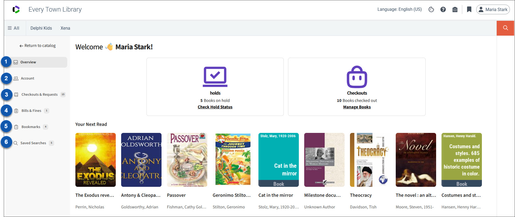Click the Bookmarks clipboard icon
The height and width of the screenshot is (217, 515).
pyautogui.click(x=16, y=127)
